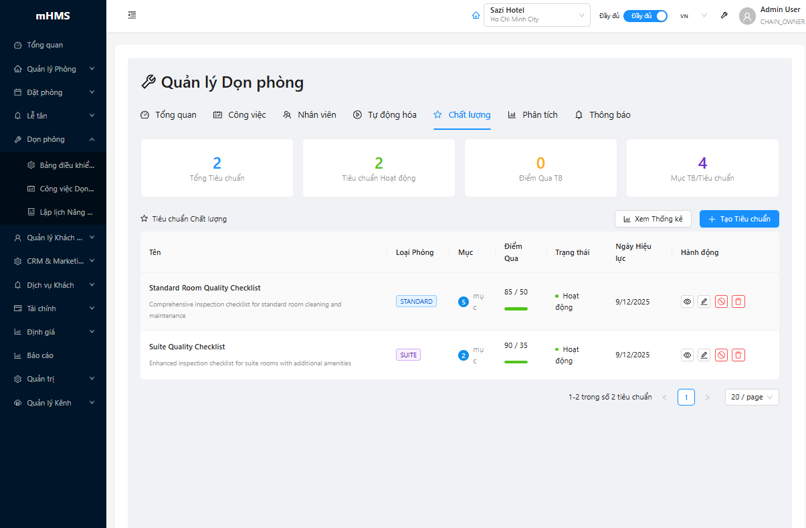806x528 pixels.
Task: Switch to the Tự động hóa tab
Action: pos(385,115)
